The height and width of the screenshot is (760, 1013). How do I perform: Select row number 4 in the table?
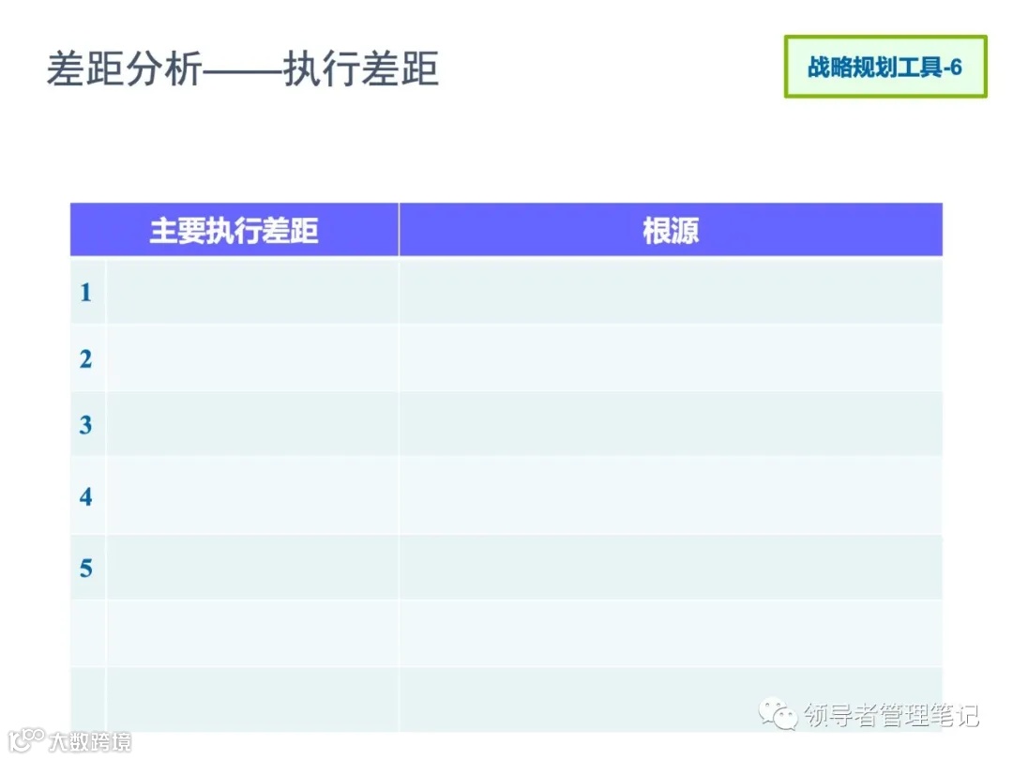tap(86, 497)
